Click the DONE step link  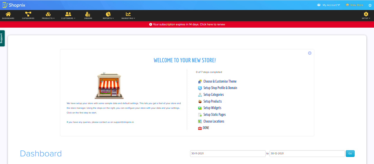(206, 128)
